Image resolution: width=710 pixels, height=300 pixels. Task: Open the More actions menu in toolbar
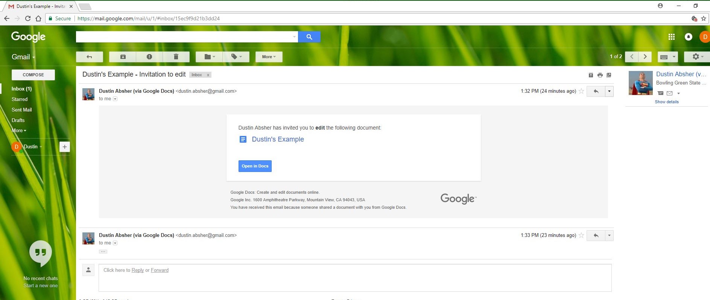coord(269,57)
